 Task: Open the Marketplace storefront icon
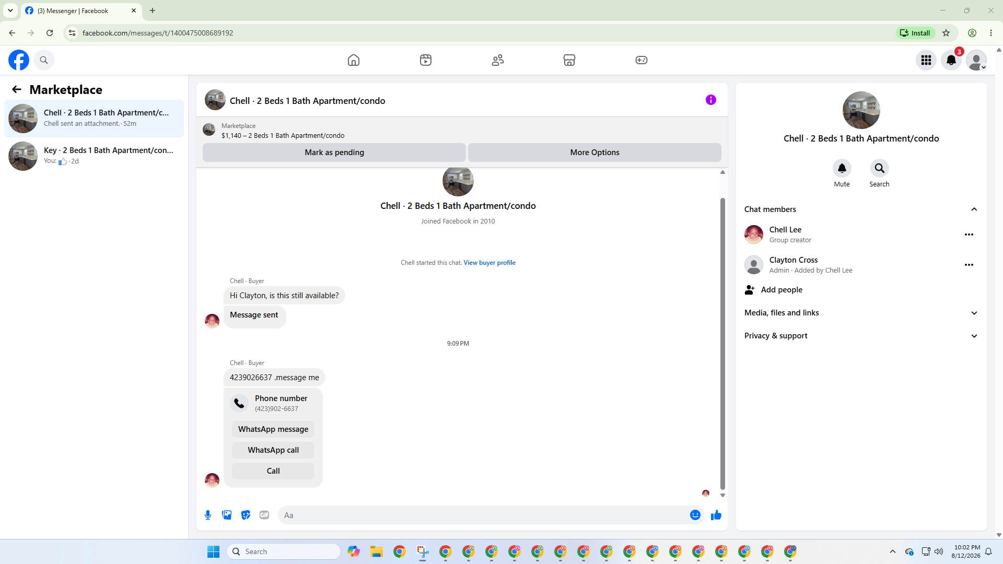[569, 60]
